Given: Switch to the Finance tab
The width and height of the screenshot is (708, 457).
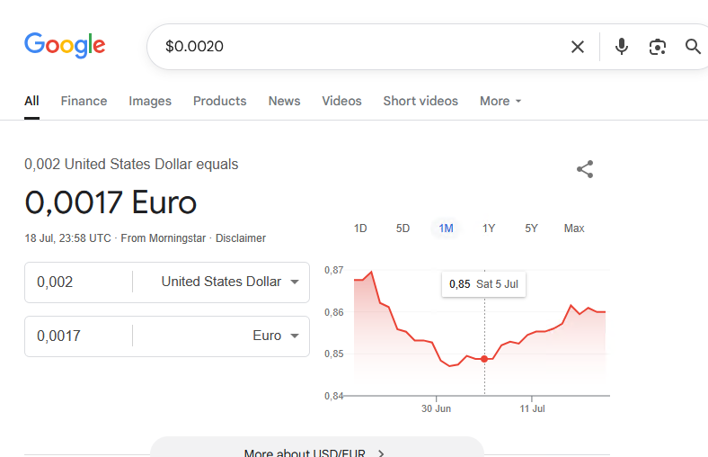Looking at the screenshot, I should (x=84, y=101).
